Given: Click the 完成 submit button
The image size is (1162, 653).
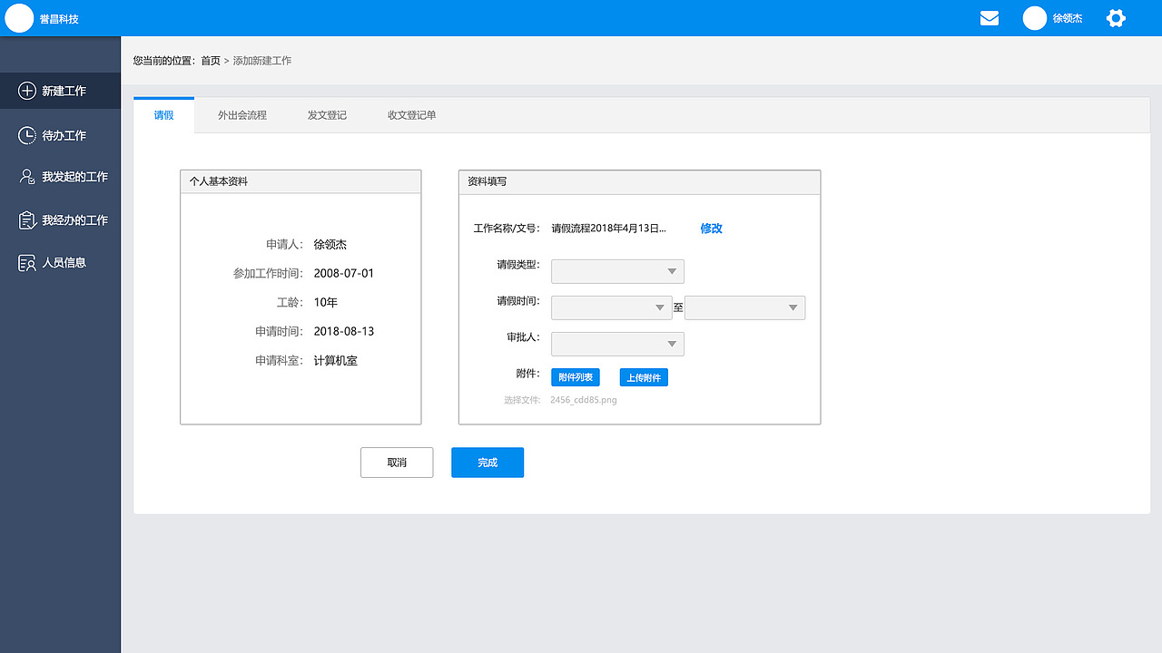Looking at the screenshot, I should point(487,463).
